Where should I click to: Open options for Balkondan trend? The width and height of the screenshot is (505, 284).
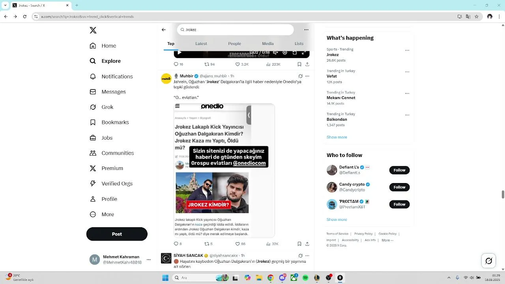click(407, 115)
